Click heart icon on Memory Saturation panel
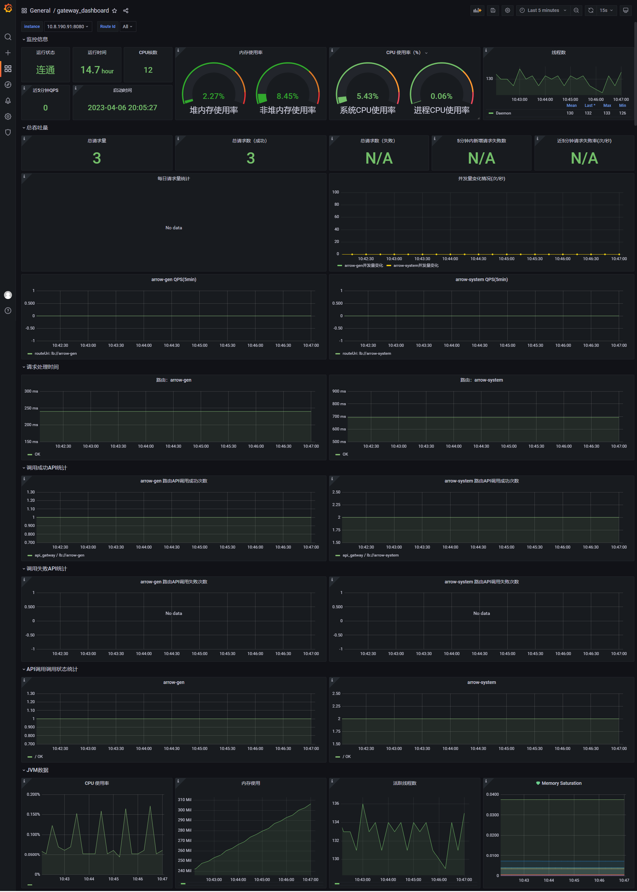This screenshot has width=637, height=892. (538, 783)
